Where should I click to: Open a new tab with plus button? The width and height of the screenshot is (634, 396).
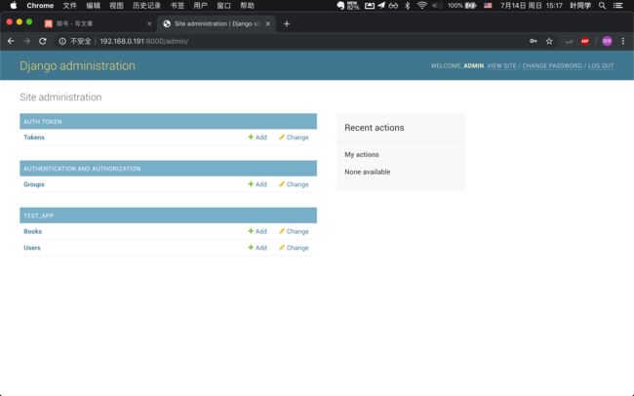click(x=287, y=23)
